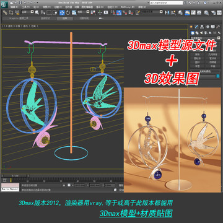Open the 工具(T) menu
Screen dimensions: 223x223
coord(26,7)
